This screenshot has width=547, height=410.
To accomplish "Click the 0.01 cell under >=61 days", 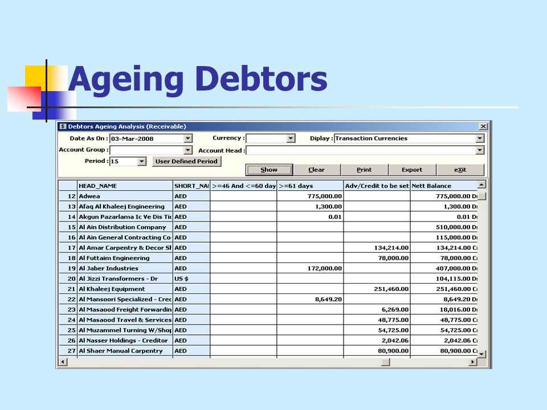I will [310, 217].
